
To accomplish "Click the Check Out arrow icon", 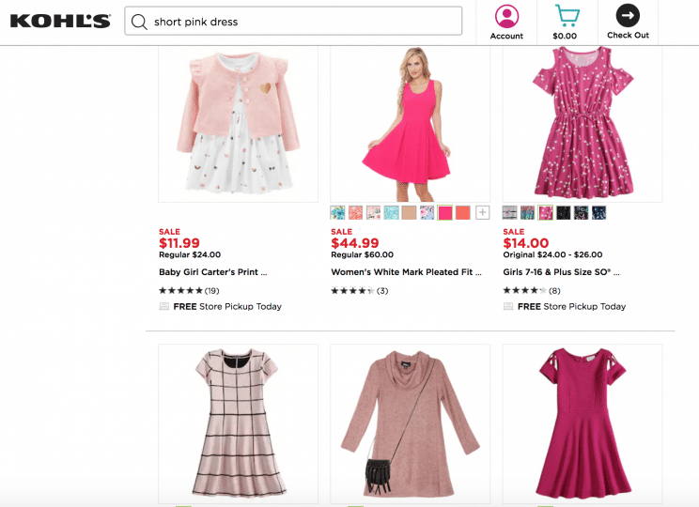I will pyautogui.click(x=628, y=16).
